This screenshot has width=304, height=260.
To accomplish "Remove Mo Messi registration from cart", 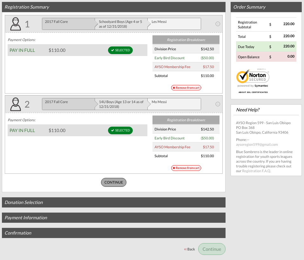I will click(x=186, y=168).
